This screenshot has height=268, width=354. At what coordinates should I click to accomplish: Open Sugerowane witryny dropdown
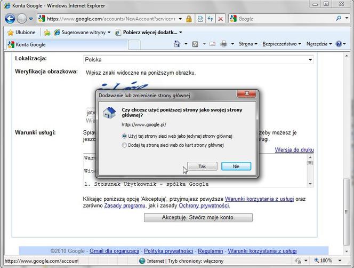point(83,33)
